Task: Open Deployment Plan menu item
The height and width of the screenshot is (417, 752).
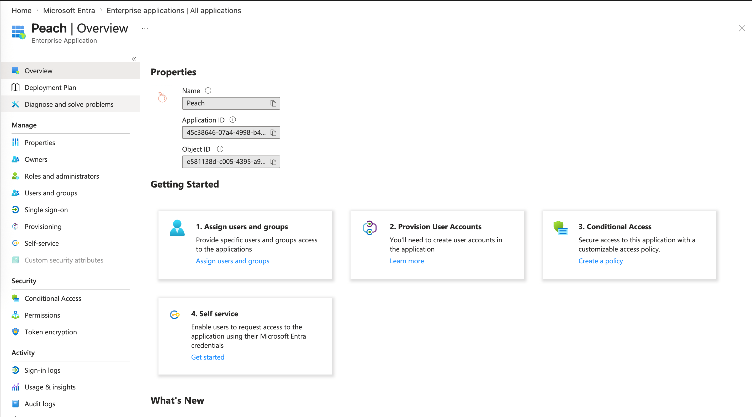Action: coord(71,88)
